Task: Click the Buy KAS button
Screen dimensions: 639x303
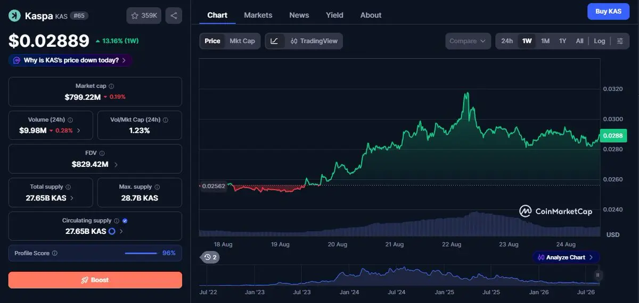Action: (x=608, y=11)
